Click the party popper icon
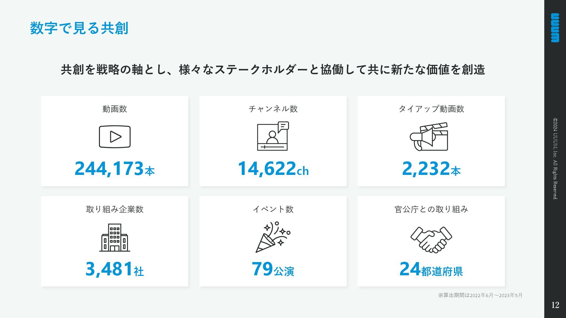This screenshot has width=566, height=318. coord(273,237)
